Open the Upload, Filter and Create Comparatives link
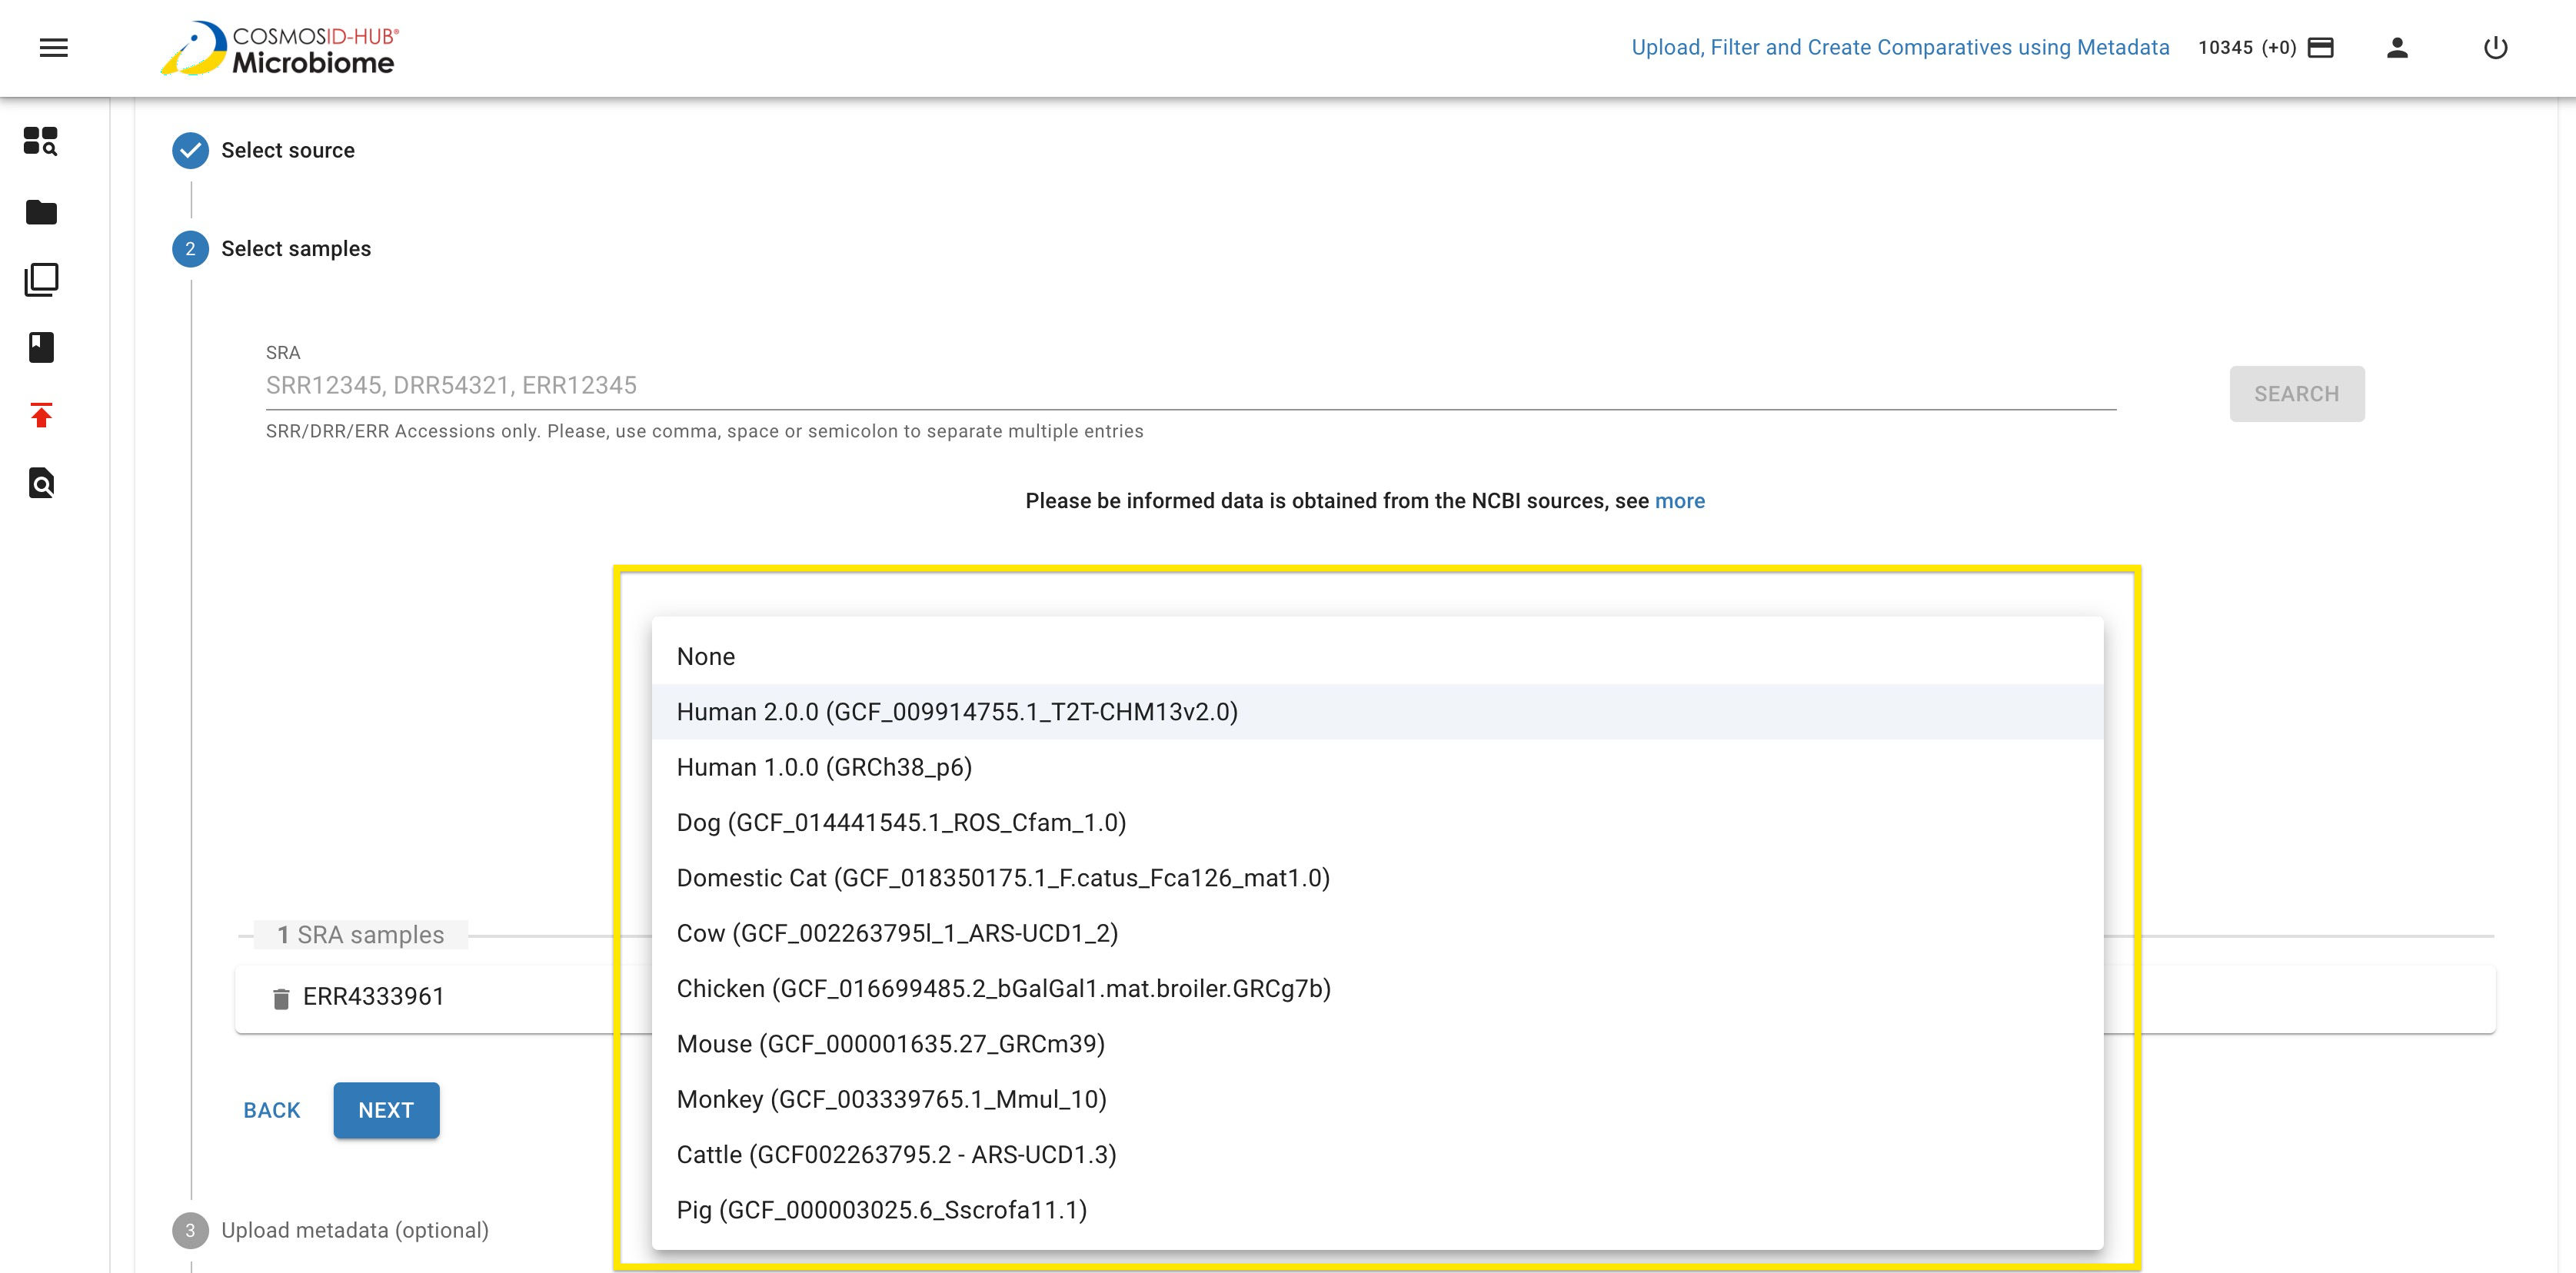This screenshot has height=1273, width=2576. (x=1899, y=47)
